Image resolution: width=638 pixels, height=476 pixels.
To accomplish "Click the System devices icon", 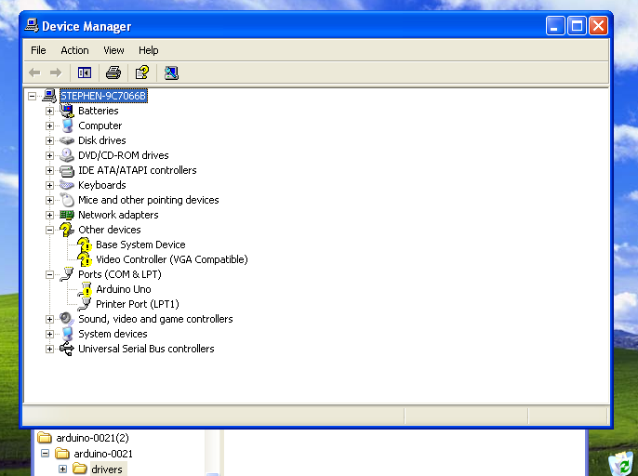I will tap(67, 334).
